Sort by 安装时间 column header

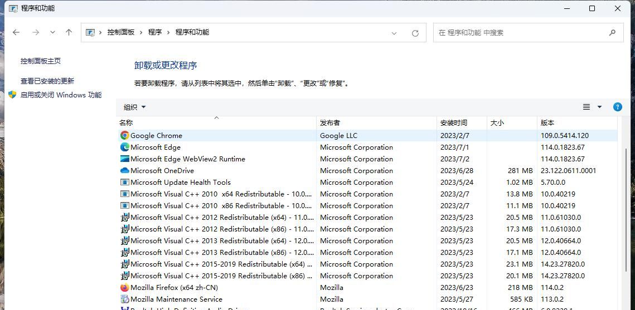tap(462, 123)
